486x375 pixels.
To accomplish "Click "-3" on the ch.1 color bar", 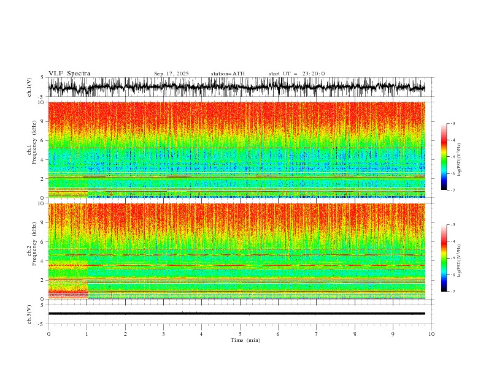I will pyautogui.click(x=452, y=123).
